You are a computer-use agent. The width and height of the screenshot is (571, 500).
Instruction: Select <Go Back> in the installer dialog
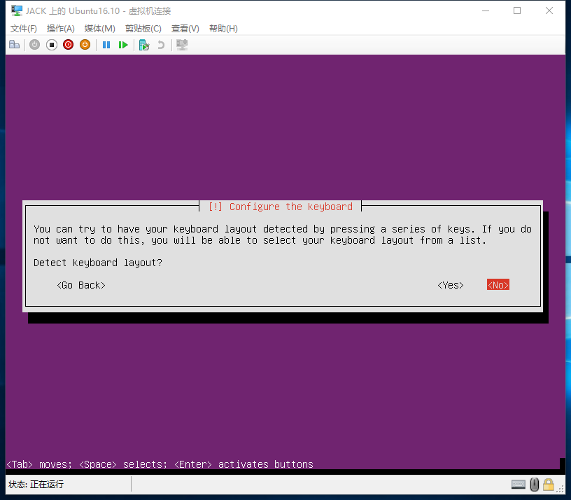point(81,285)
